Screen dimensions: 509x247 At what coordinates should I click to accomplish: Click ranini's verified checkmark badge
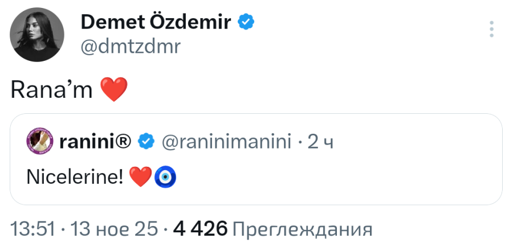pos(147,142)
